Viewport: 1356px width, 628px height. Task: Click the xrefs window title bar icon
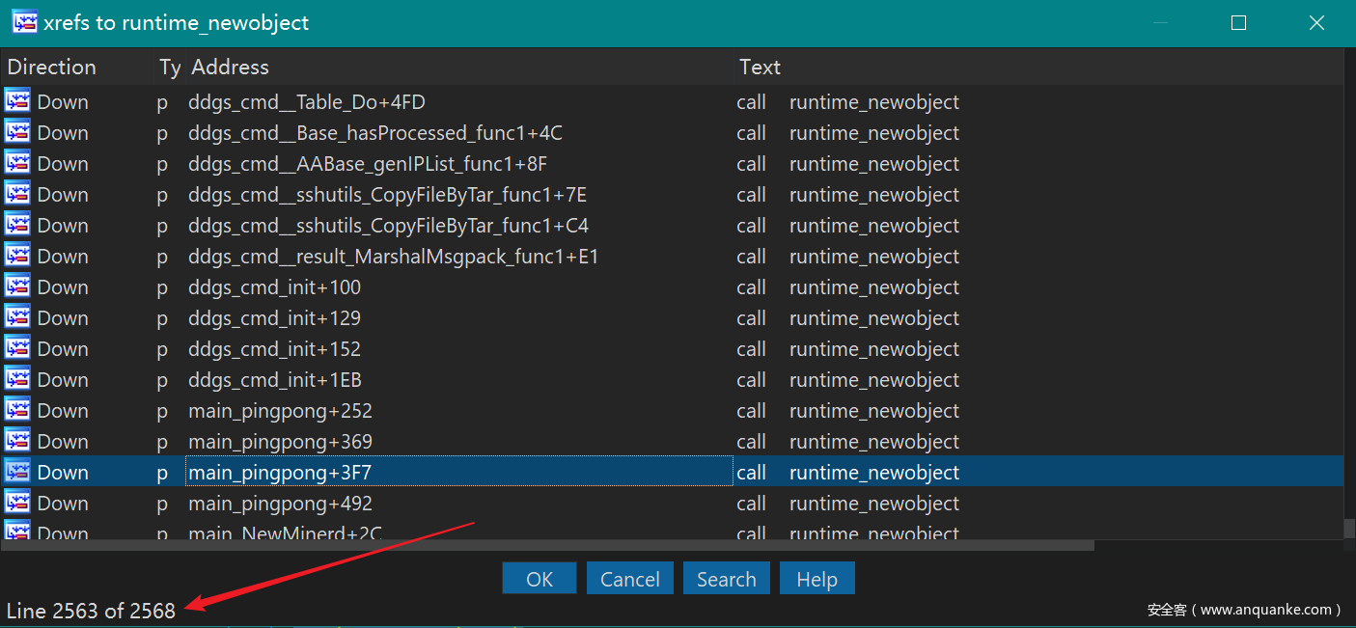tap(24, 22)
